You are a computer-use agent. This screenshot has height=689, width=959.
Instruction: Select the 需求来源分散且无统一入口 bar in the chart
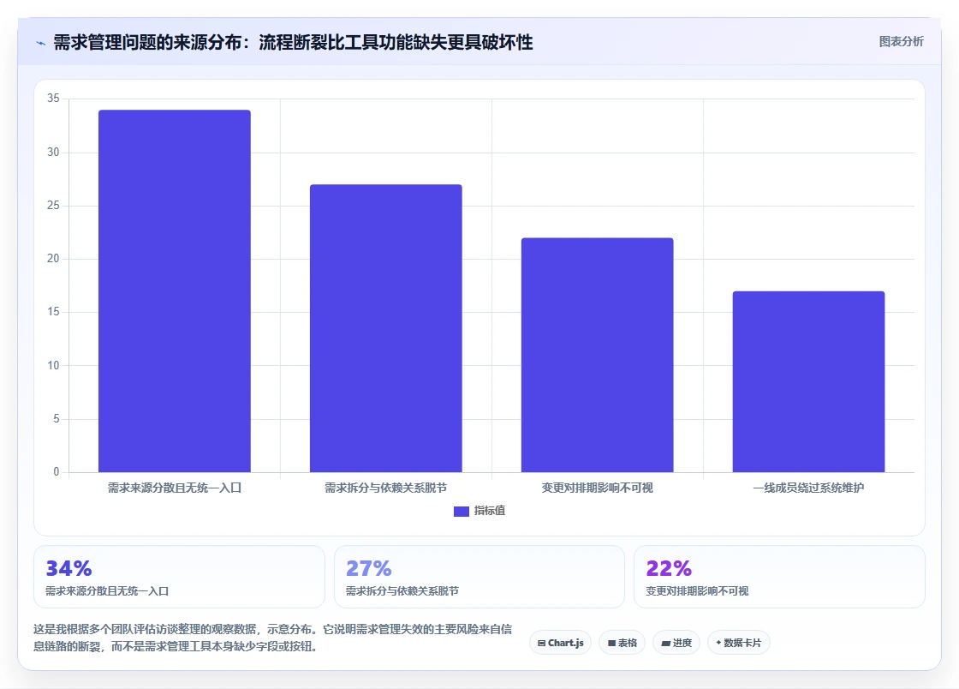click(175, 291)
